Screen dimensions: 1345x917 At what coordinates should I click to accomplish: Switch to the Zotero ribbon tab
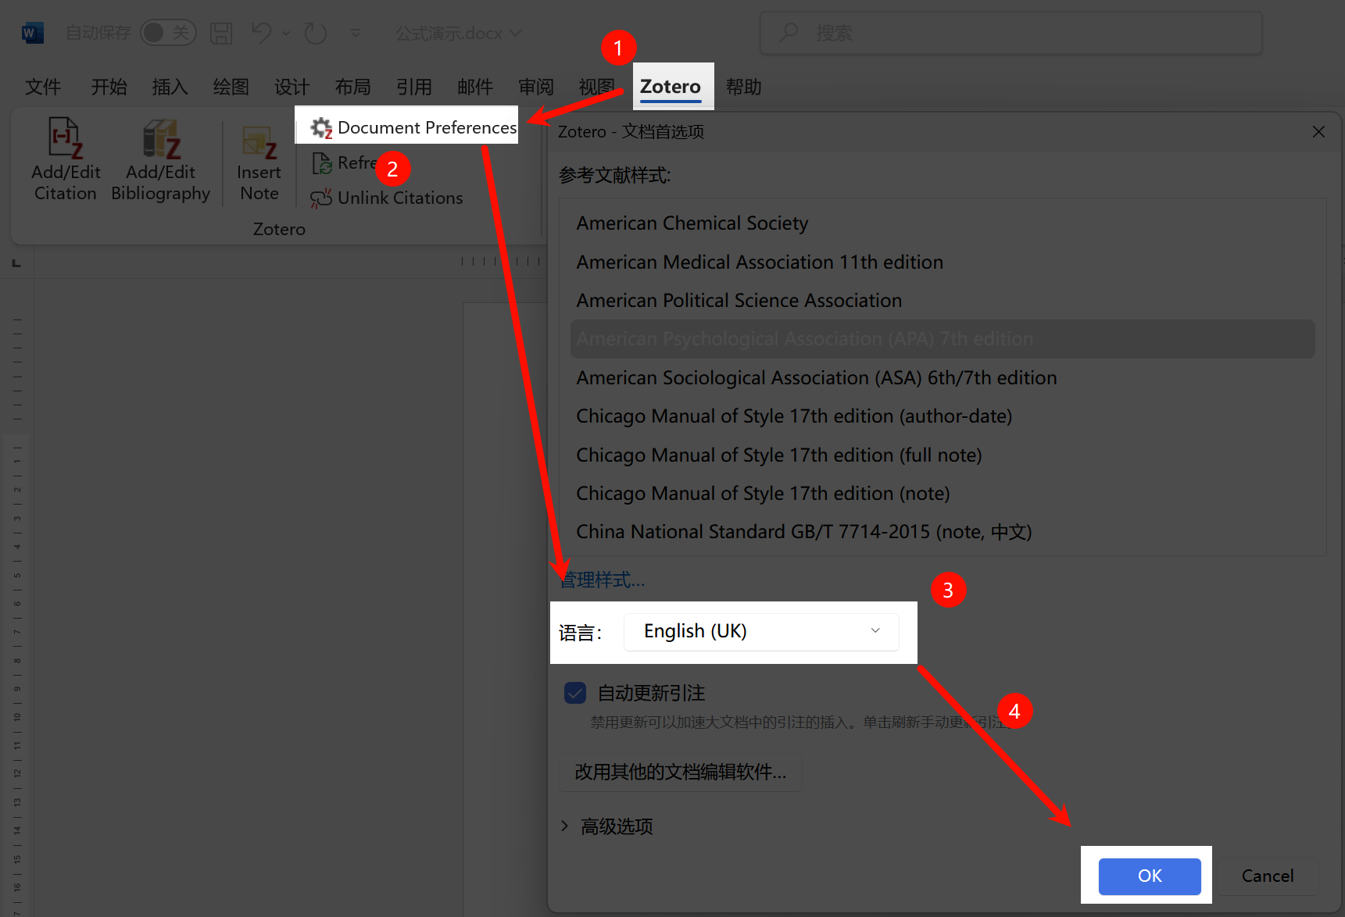[x=671, y=87]
